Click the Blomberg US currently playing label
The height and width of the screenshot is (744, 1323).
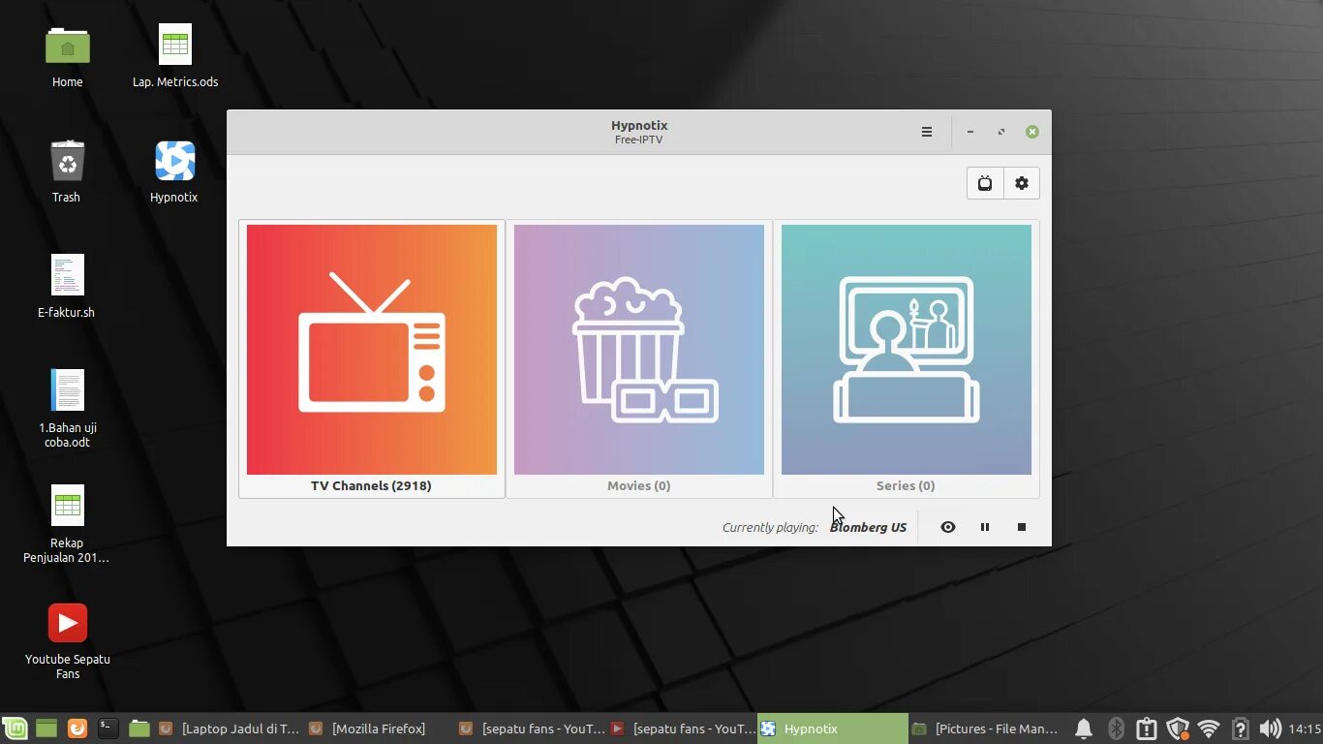868,527
